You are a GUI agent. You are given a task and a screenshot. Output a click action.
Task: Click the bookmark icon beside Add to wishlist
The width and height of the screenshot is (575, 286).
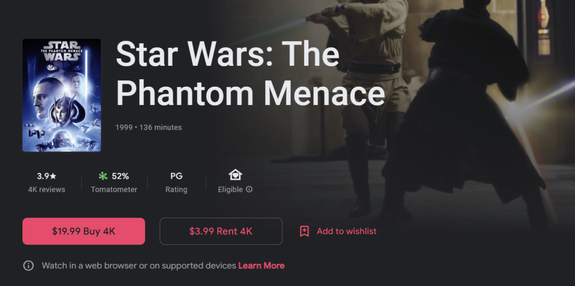click(304, 231)
